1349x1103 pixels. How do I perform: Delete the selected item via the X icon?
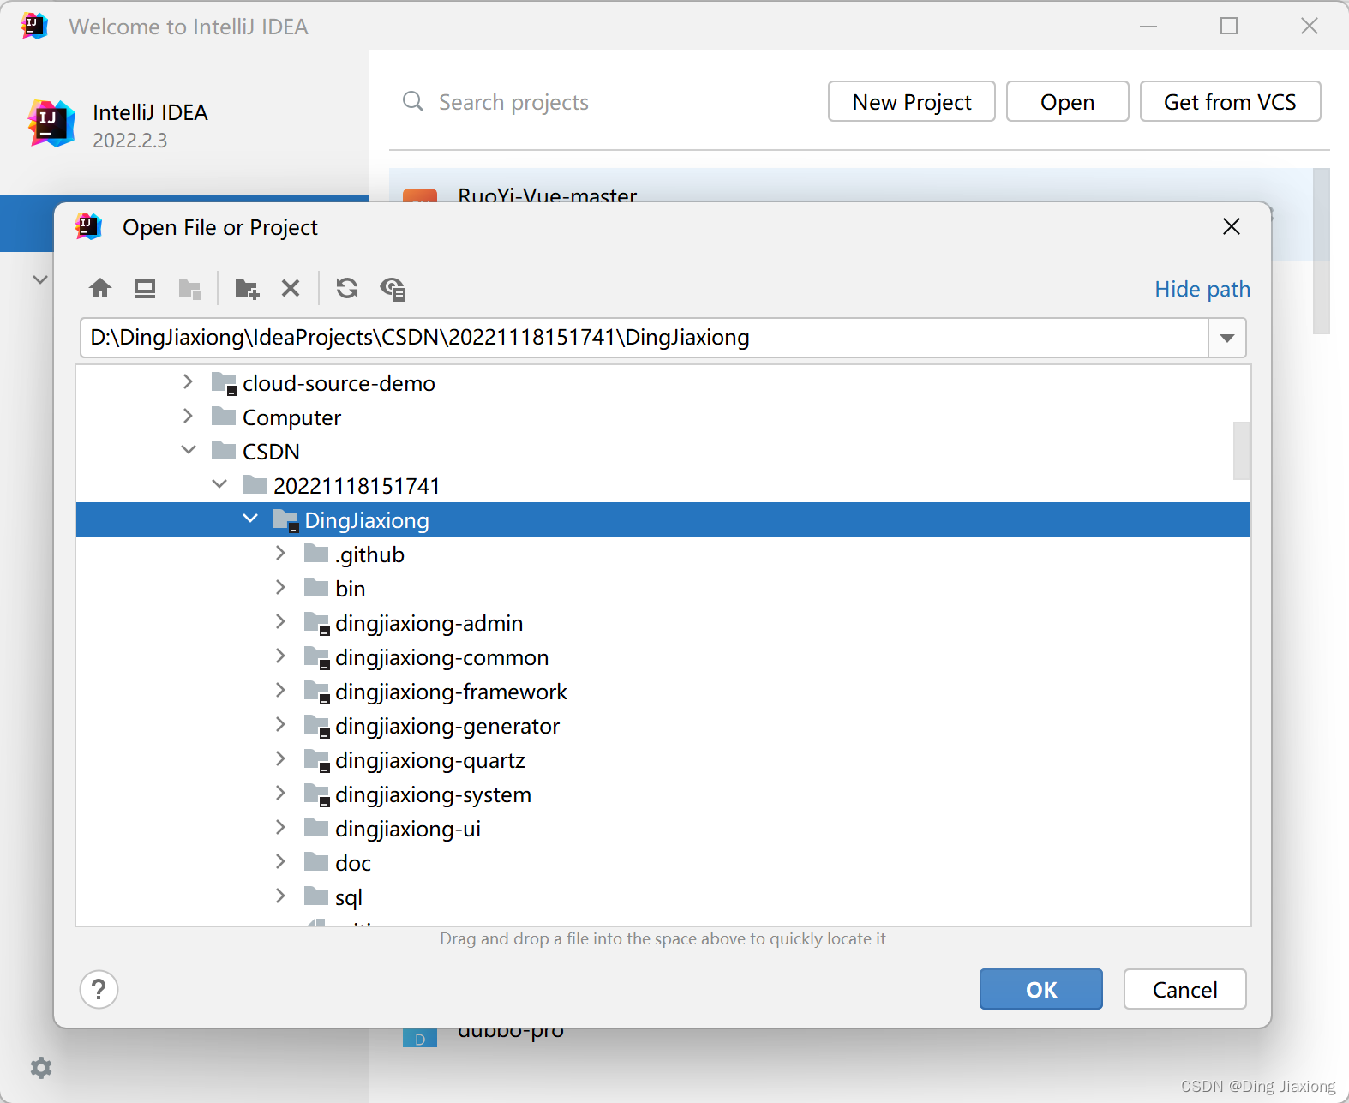point(291,288)
